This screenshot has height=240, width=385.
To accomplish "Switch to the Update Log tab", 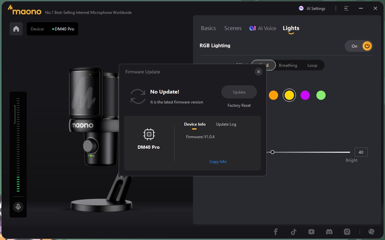I will click(x=226, y=124).
